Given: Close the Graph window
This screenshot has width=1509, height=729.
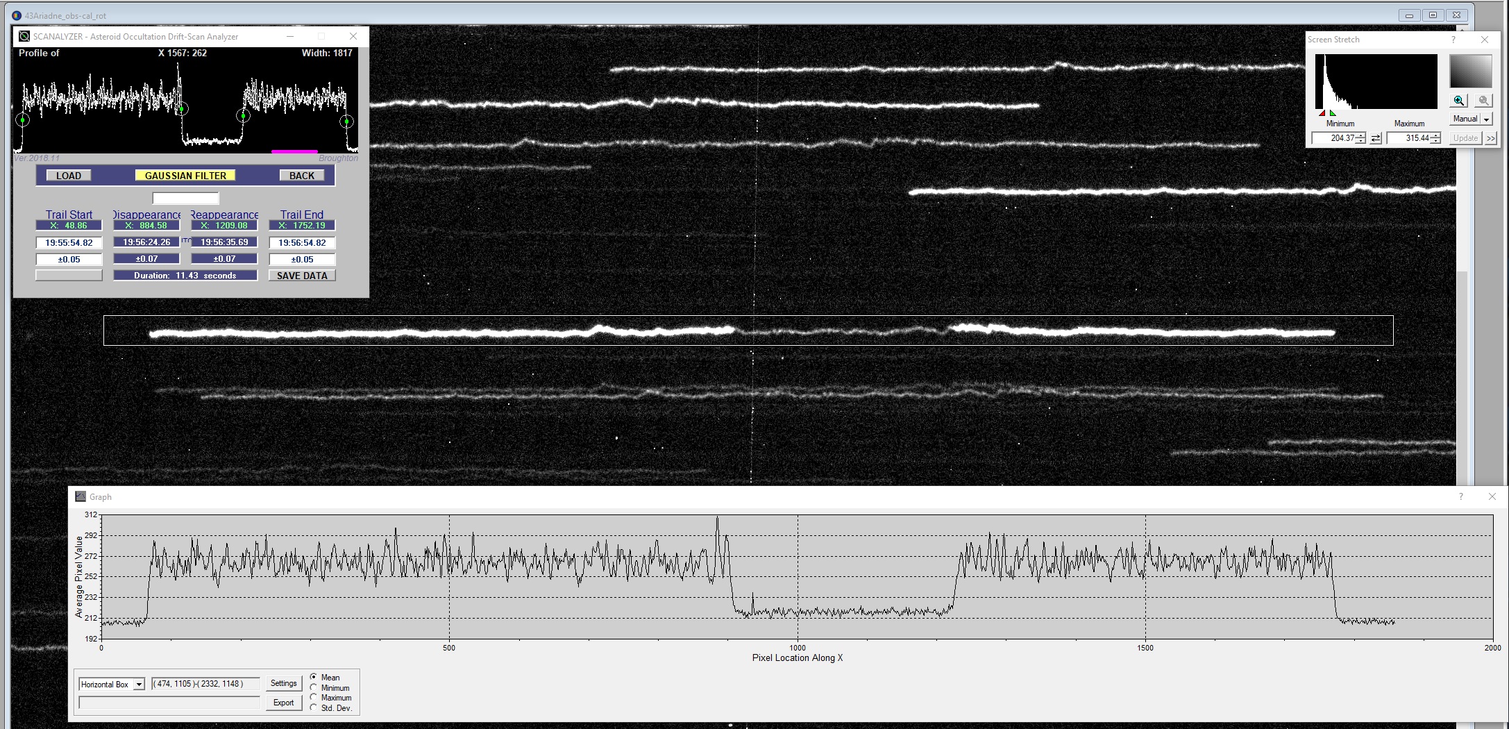Looking at the screenshot, I should [x=1492, y=496].
